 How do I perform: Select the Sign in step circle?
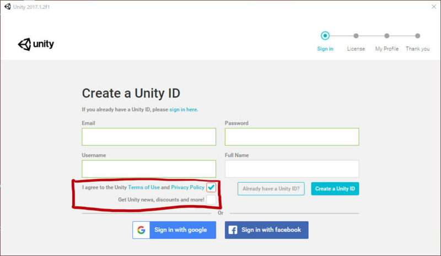tap(325, 36)
